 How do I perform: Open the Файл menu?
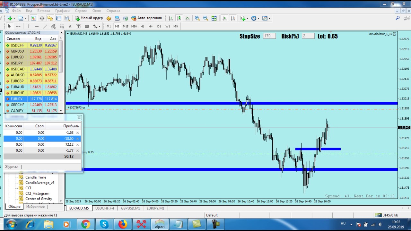coord(16,11)
